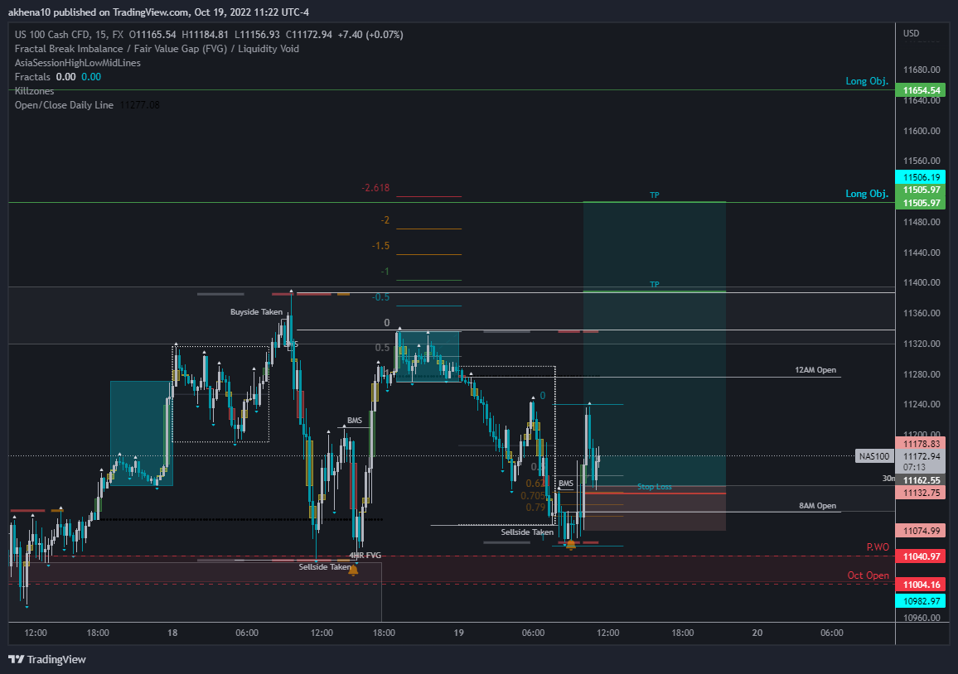Click the cyan 11506.19 price label
This screenshot has width=958, height=674.
[921, 177]
